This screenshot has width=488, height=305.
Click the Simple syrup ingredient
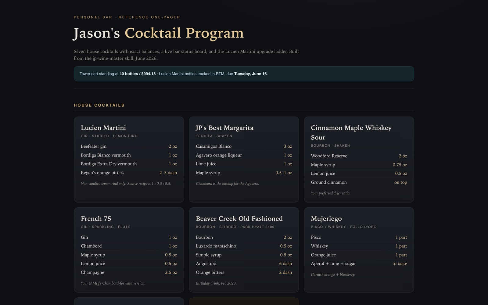click(x=209, y=255)
